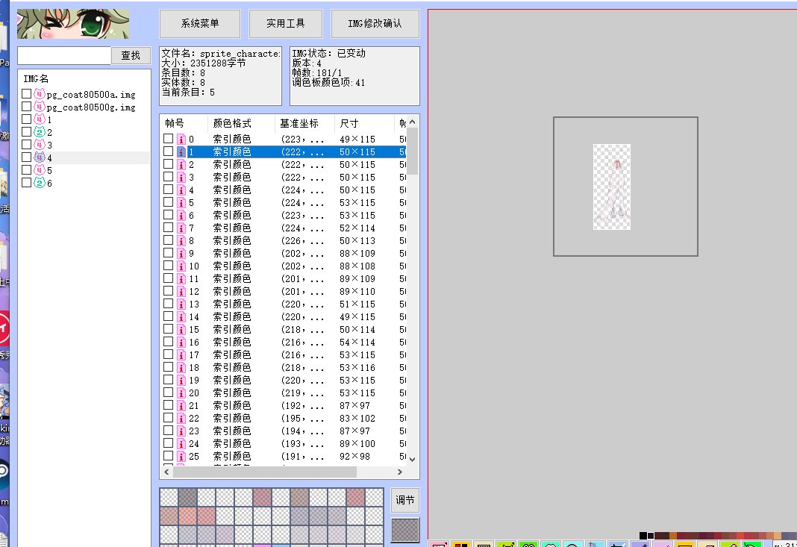Select frame row 4 with size 50×115

284,190
